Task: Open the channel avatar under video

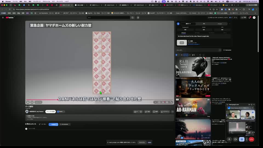Action: [27, 112]
